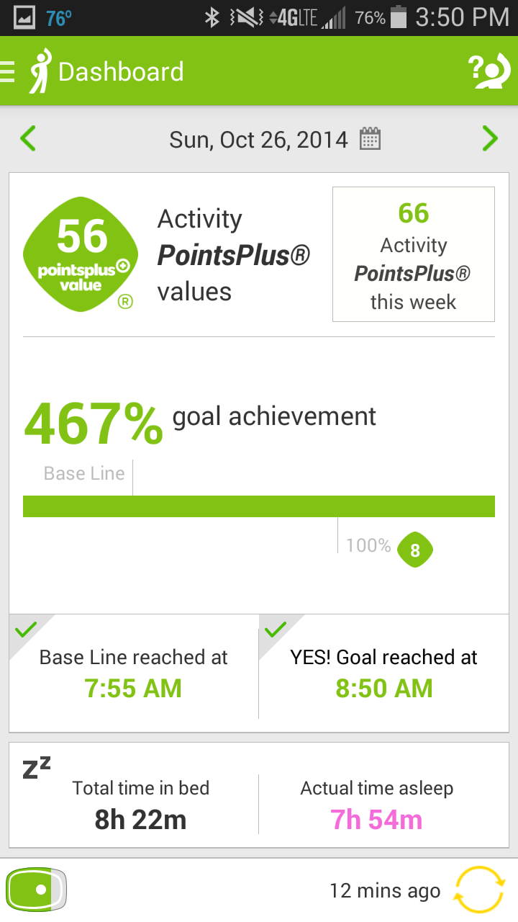The height and width of the screenshot is (922, 518).
Task: Tap the Base Line reached checkmark
Action: tap(25, 630)
